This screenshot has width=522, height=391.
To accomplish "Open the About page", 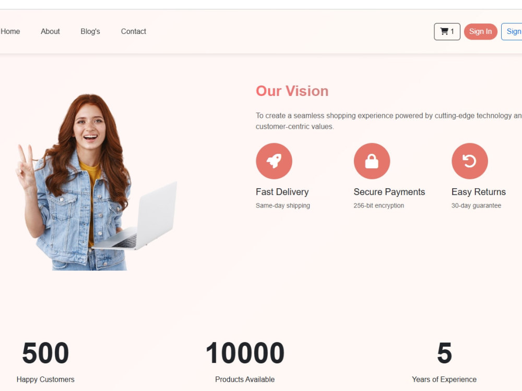I will (x=50, y=32).
